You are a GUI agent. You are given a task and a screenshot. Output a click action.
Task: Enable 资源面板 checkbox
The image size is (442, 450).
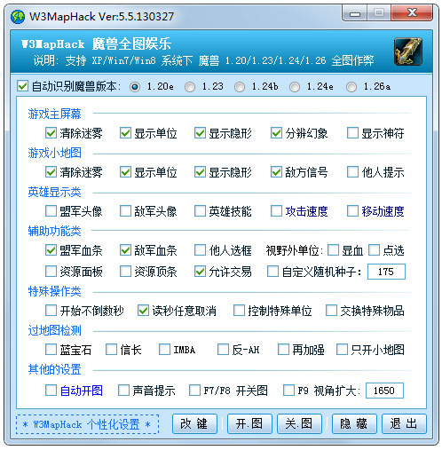point(51,272)
